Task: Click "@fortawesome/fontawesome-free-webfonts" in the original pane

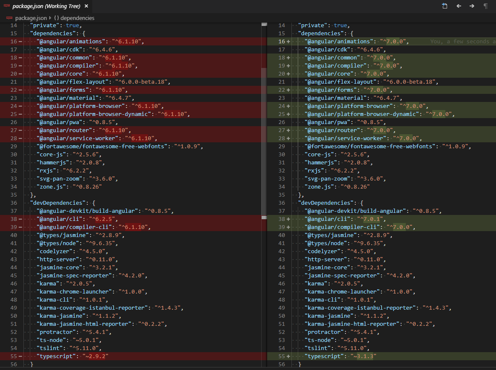Action: (x=102, y=146)
